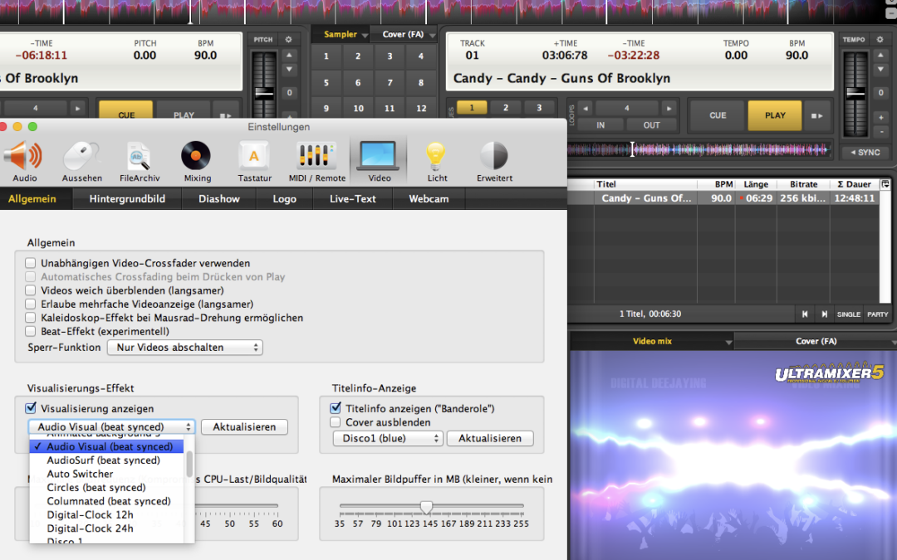The width and height of the screenshot is (897, 560).
Task: Open Mixing settings vinyl record icon
Action: [197, 156]
